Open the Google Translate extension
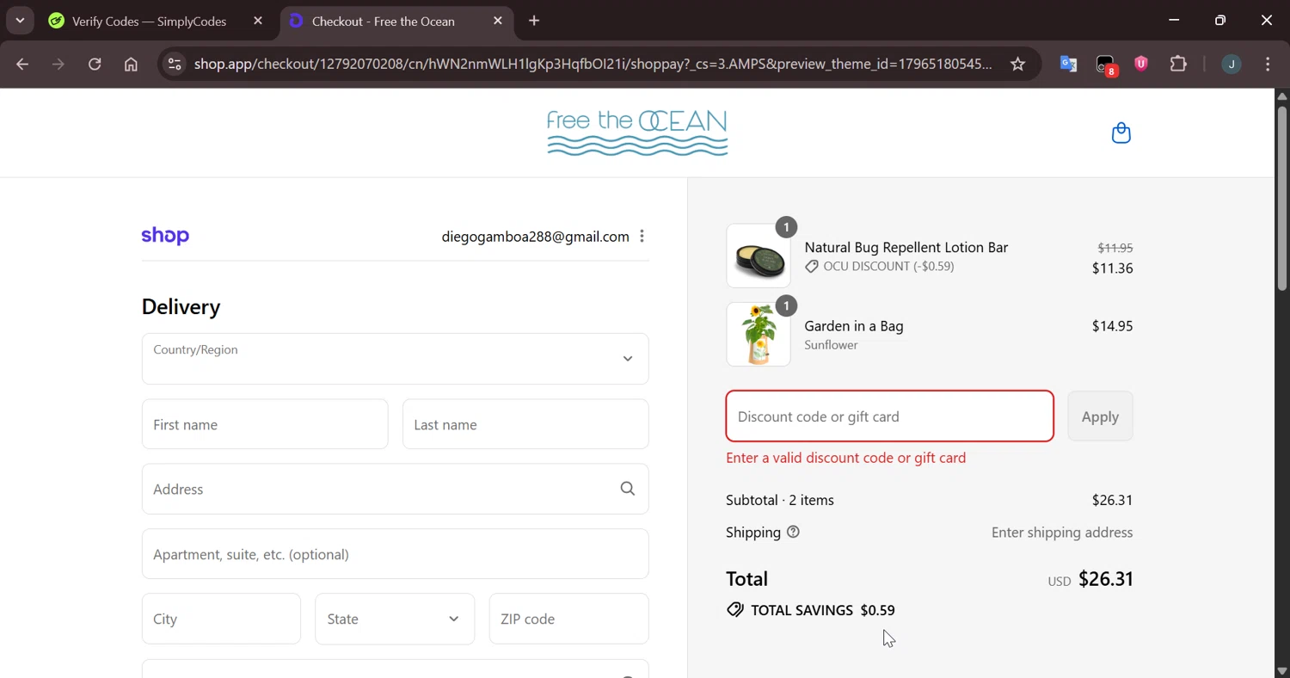Viewport: 1290px width, 678px height. (1068, 65)
